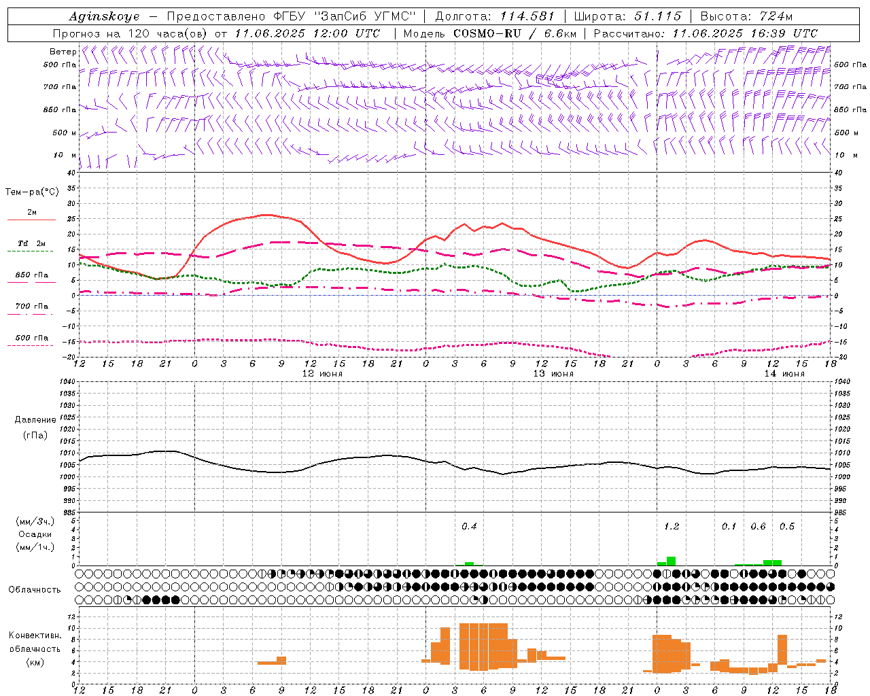This screenshot has width=870, height=696.
Task: Click the latitude field "Широта: 51.115"
Action: click(627, 16)
